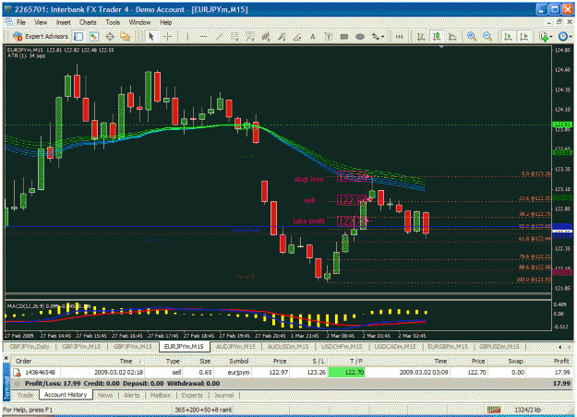Image resolution: width=577 pixels, height=417 pixels.
Task: Click the 'take profit' chart label
Action: coord(308,221)
